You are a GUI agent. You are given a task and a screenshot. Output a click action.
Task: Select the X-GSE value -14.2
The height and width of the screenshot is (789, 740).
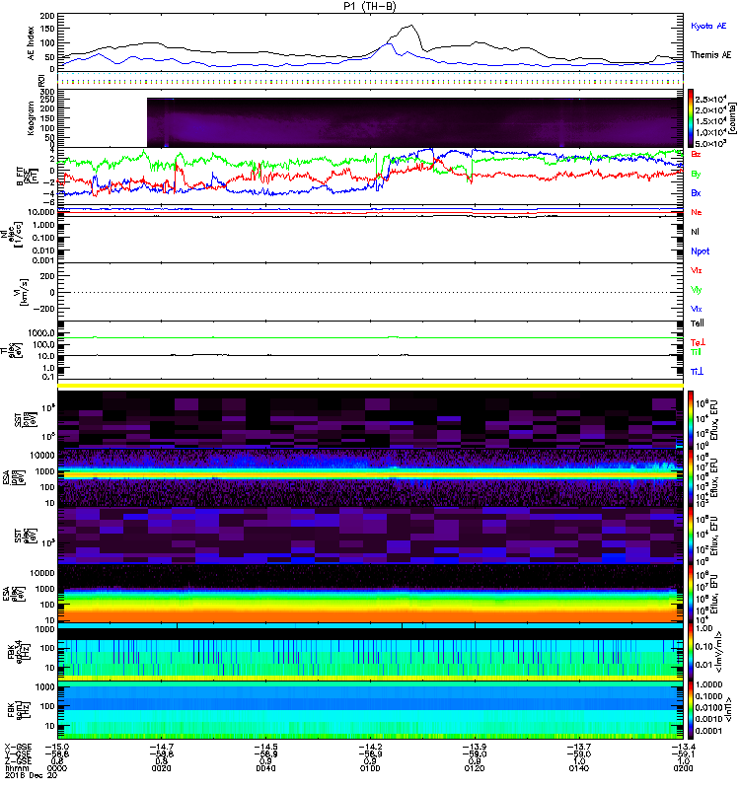coord(370,747)
